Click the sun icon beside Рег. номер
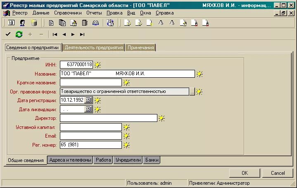 point(126,145)
